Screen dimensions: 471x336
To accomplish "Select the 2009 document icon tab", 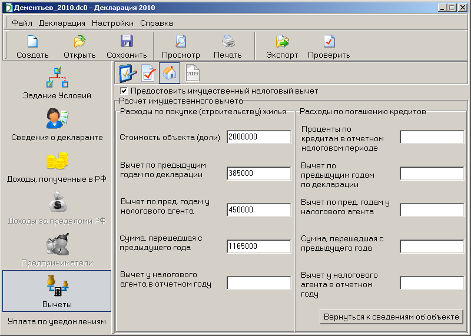I will (193, 73).
